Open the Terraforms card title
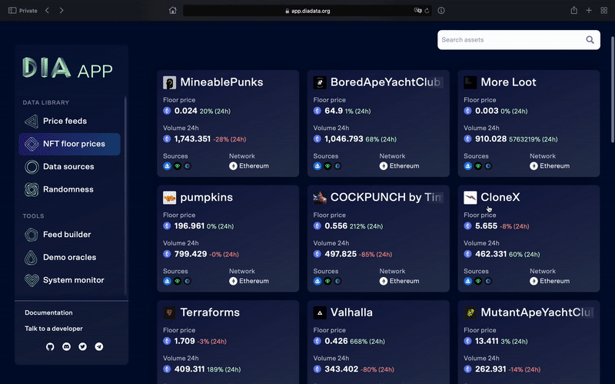The image size is (615, 384). [210, 312]
